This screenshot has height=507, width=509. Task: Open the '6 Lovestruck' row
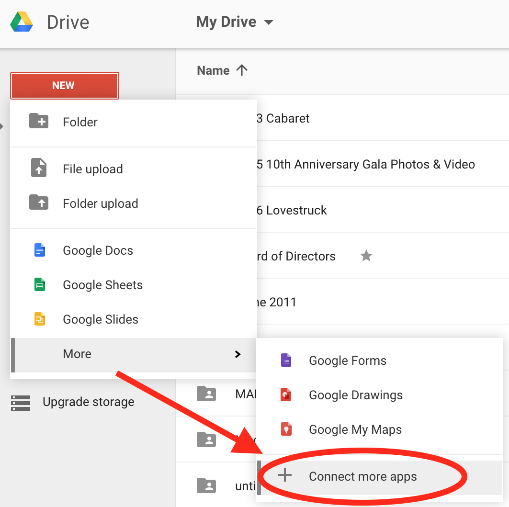point(383,210)
